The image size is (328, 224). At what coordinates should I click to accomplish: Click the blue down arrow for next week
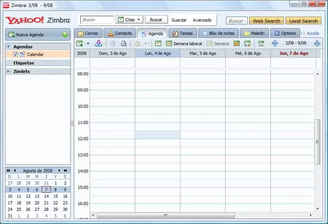point(317,44)
